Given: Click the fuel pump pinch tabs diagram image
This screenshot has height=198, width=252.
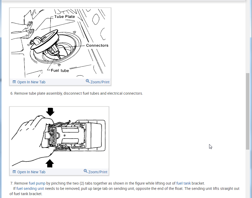Looking at the screenshot, I should pos(59,138).
